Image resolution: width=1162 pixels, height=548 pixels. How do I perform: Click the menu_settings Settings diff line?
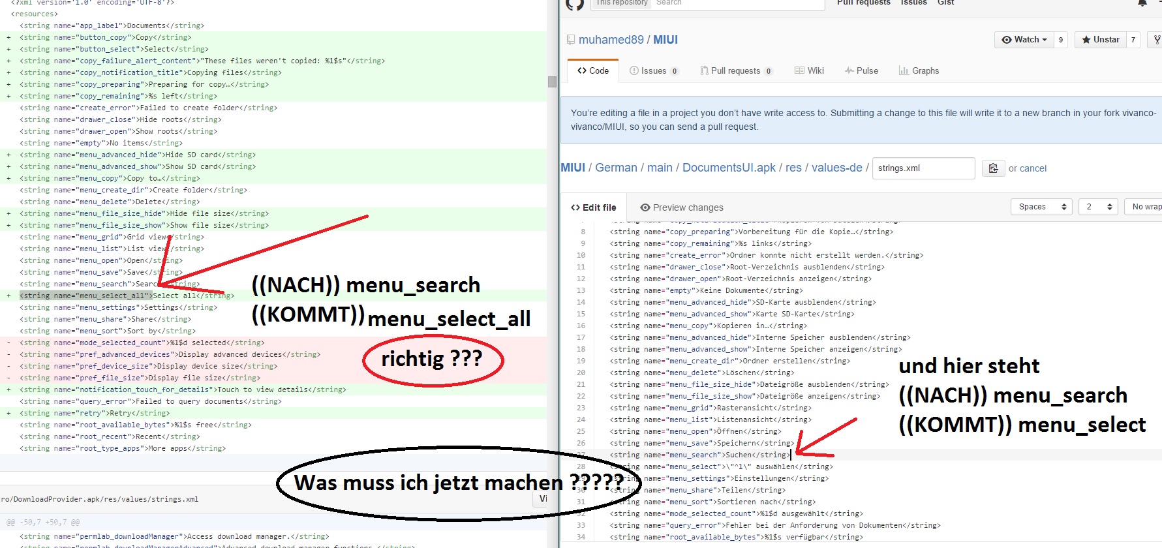(x=117, y=307)
